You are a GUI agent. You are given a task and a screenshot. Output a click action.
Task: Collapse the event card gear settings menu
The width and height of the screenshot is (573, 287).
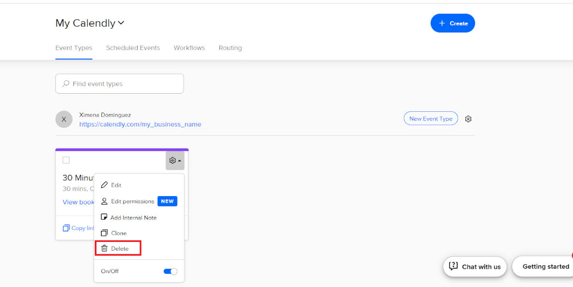tap(175, 161)
